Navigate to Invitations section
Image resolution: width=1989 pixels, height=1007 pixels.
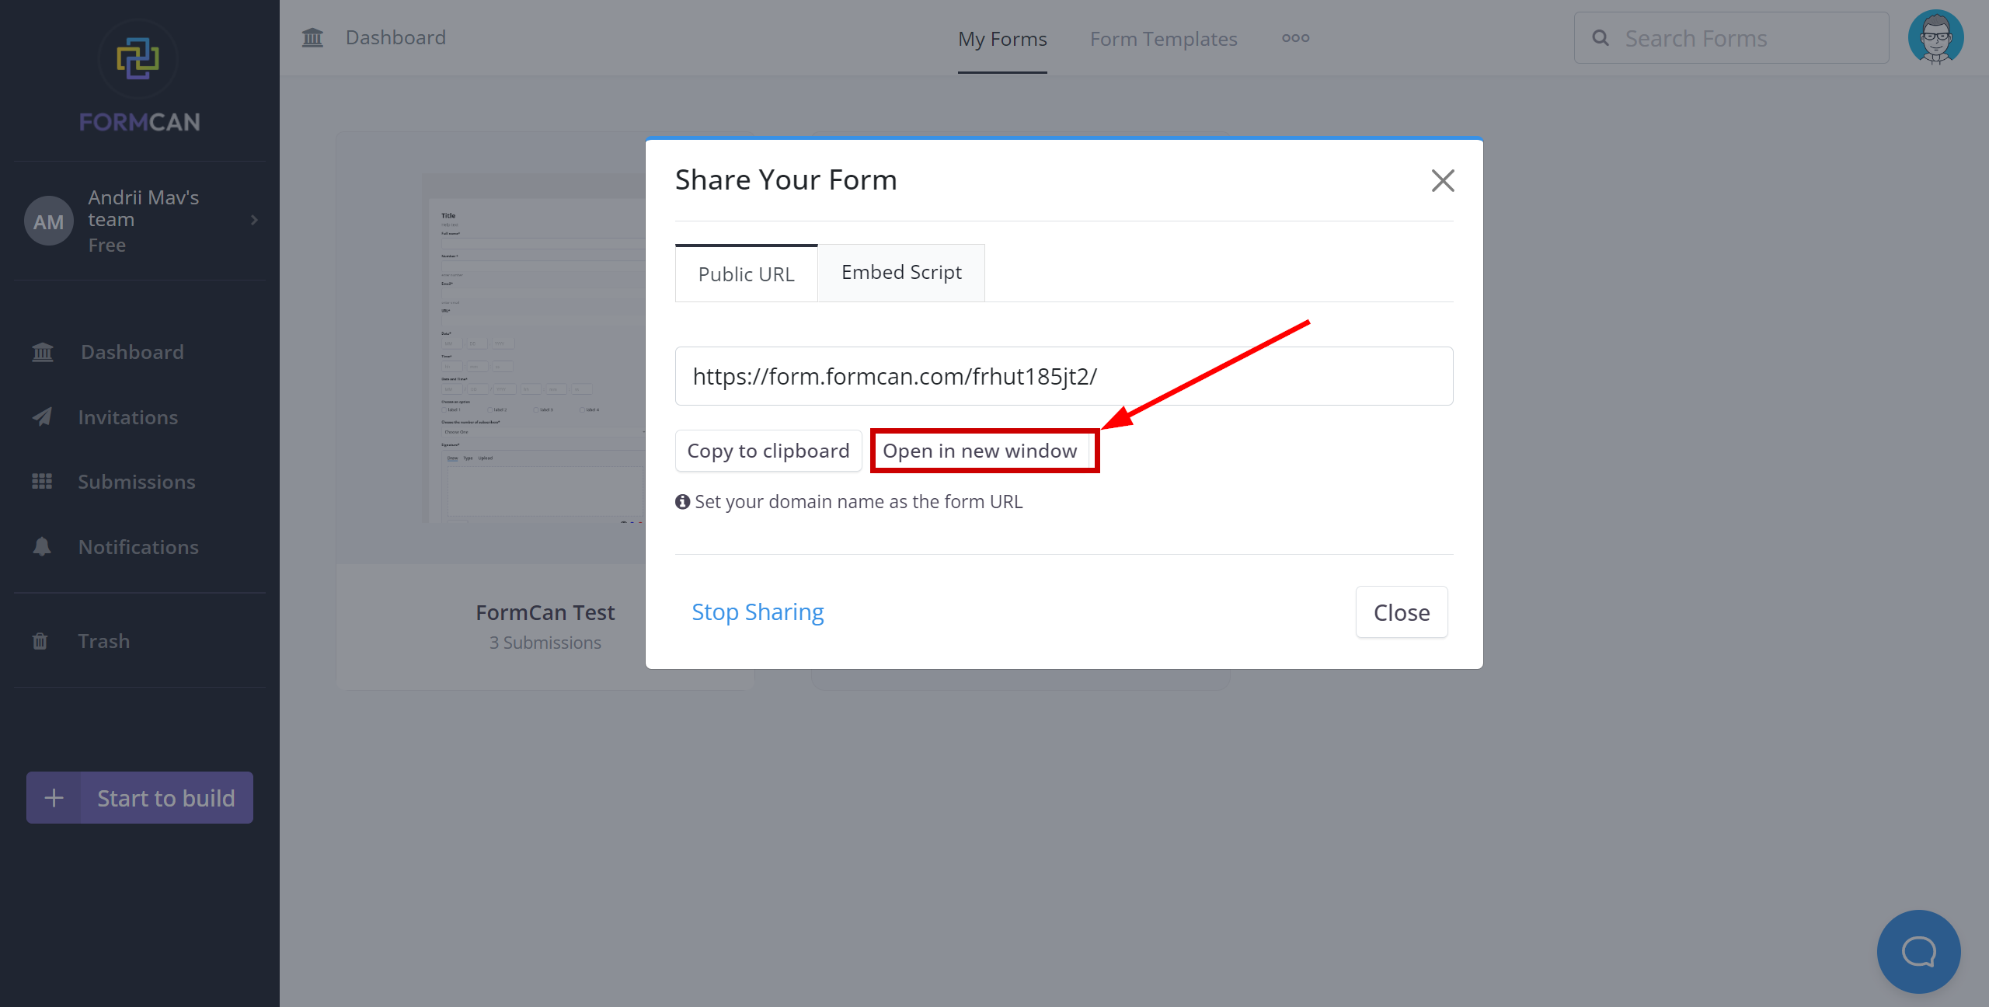pos(128,416)
